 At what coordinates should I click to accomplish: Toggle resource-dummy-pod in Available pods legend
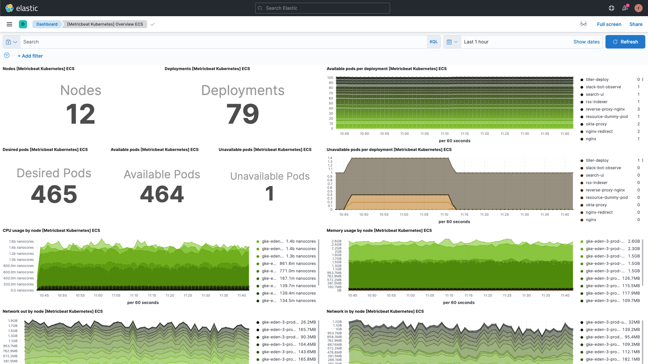606,117
